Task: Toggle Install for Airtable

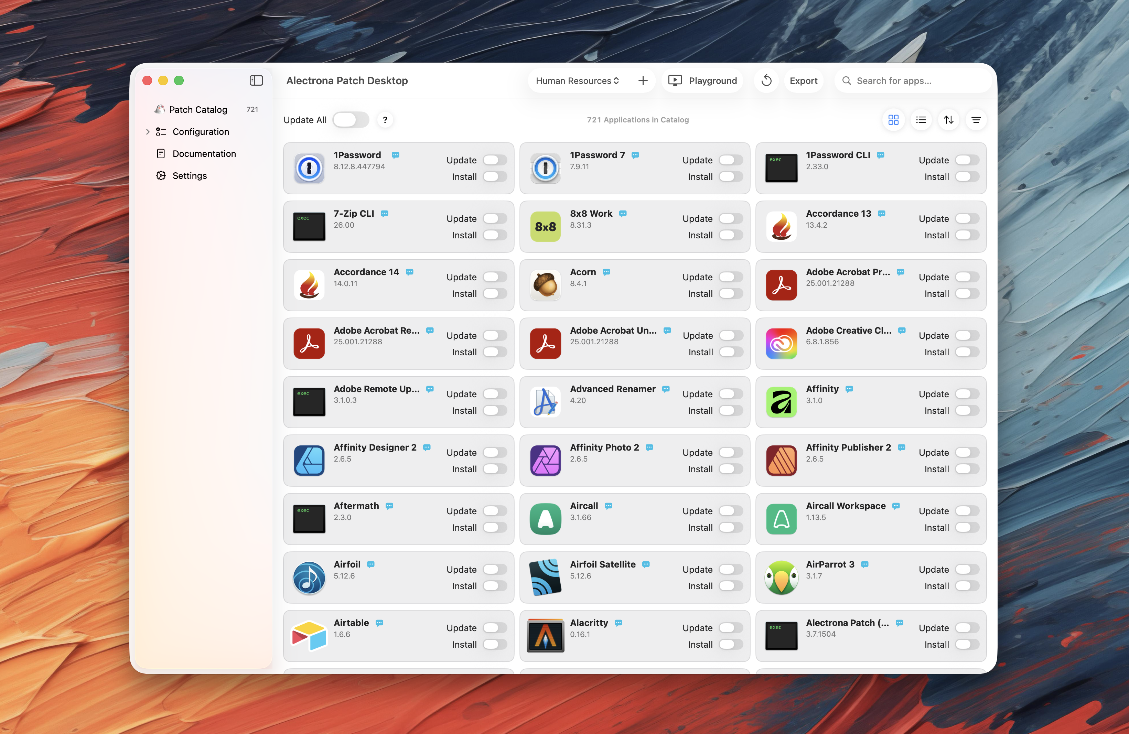Action: pos(495,644)
